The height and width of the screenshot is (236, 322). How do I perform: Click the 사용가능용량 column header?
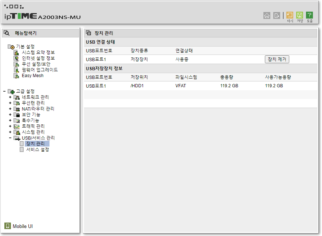click(278, 77)
